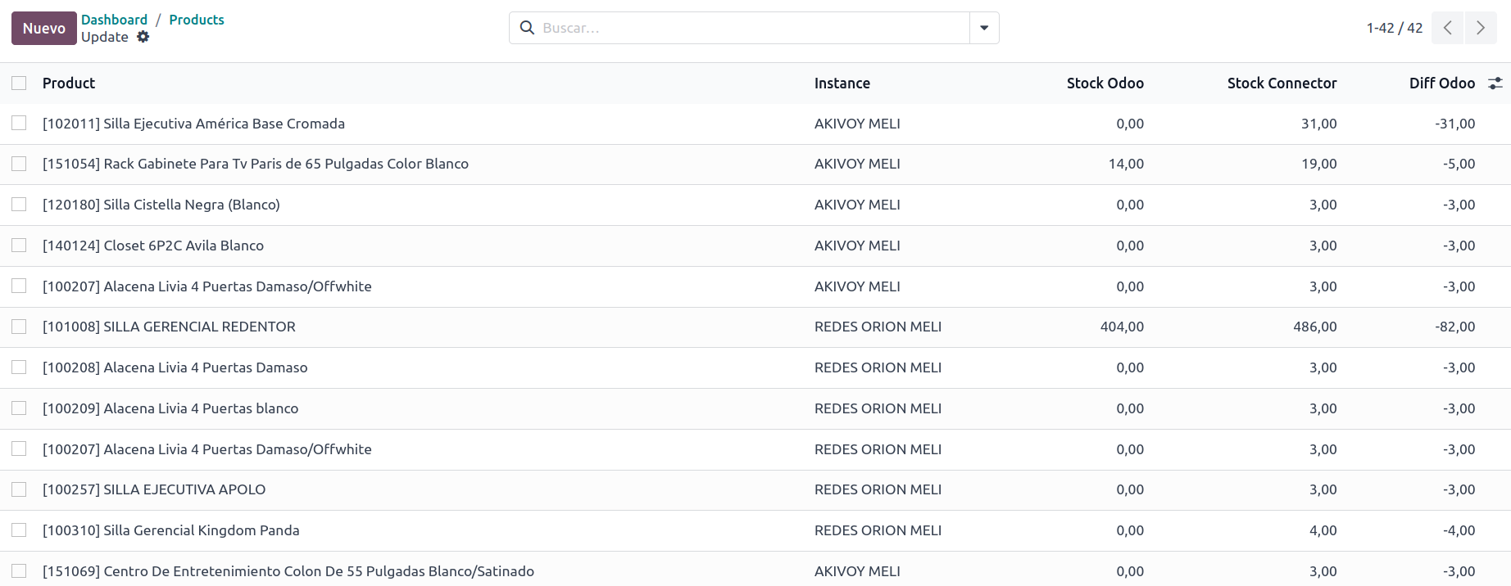
Task: Sort by the Instance column header
Action: 842,83
